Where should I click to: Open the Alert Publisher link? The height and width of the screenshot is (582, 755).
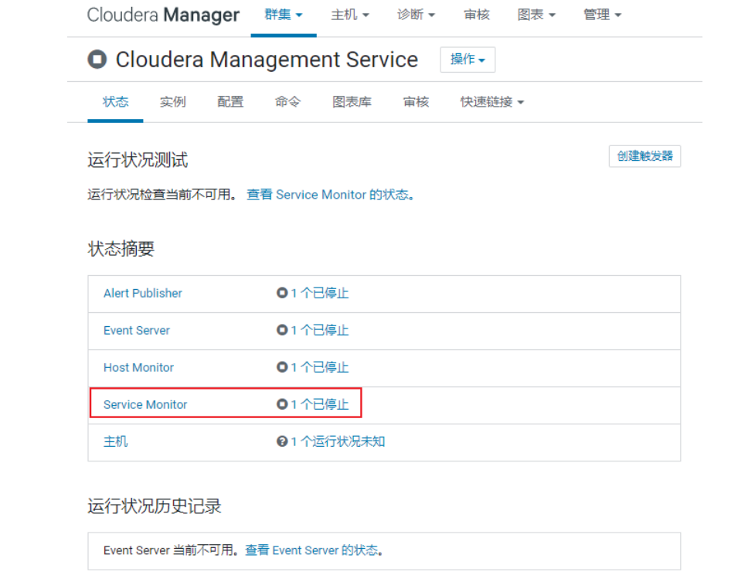[x=142, y=293]
